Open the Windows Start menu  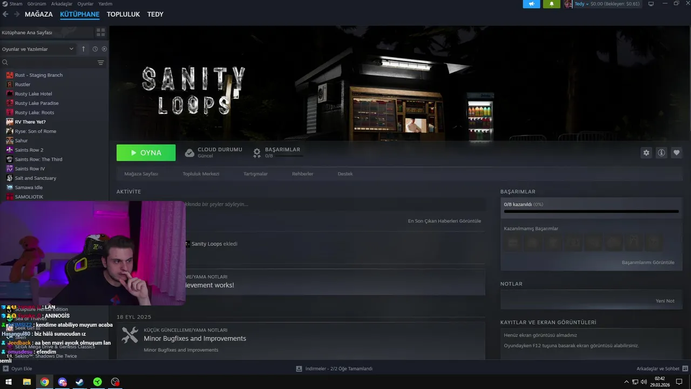click(9, 382)
